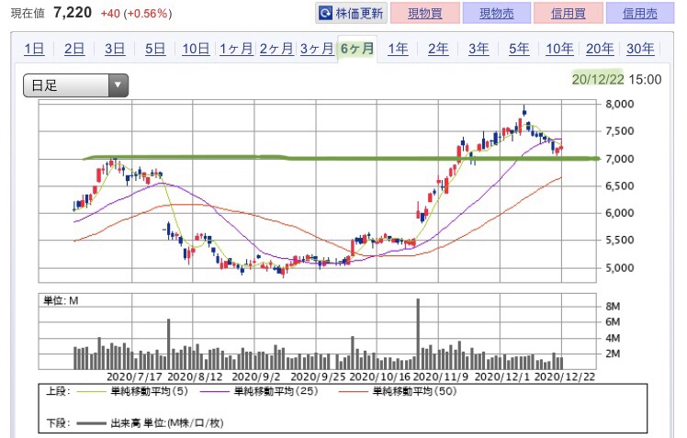Open the 信用売 order button
The width and height of the screenshot is (687, 438).
pos(639,13)
